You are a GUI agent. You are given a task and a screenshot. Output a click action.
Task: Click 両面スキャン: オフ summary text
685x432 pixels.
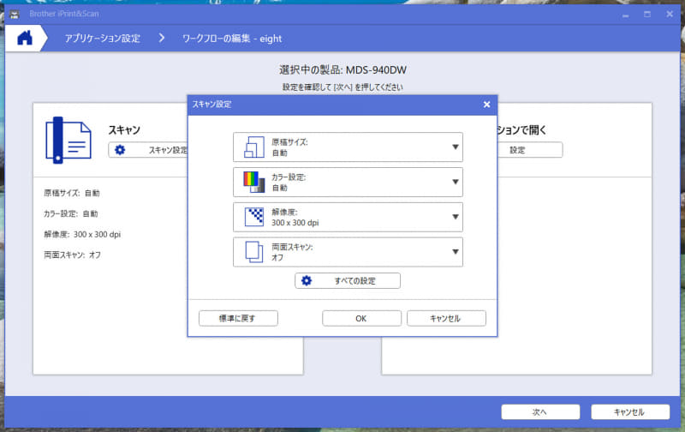coord(72,255)
